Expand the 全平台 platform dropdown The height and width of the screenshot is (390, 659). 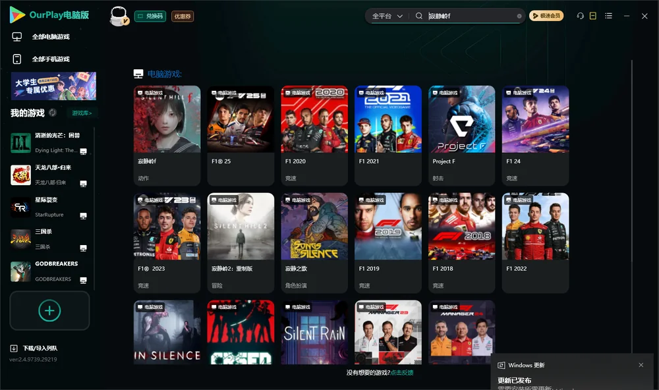387,16
